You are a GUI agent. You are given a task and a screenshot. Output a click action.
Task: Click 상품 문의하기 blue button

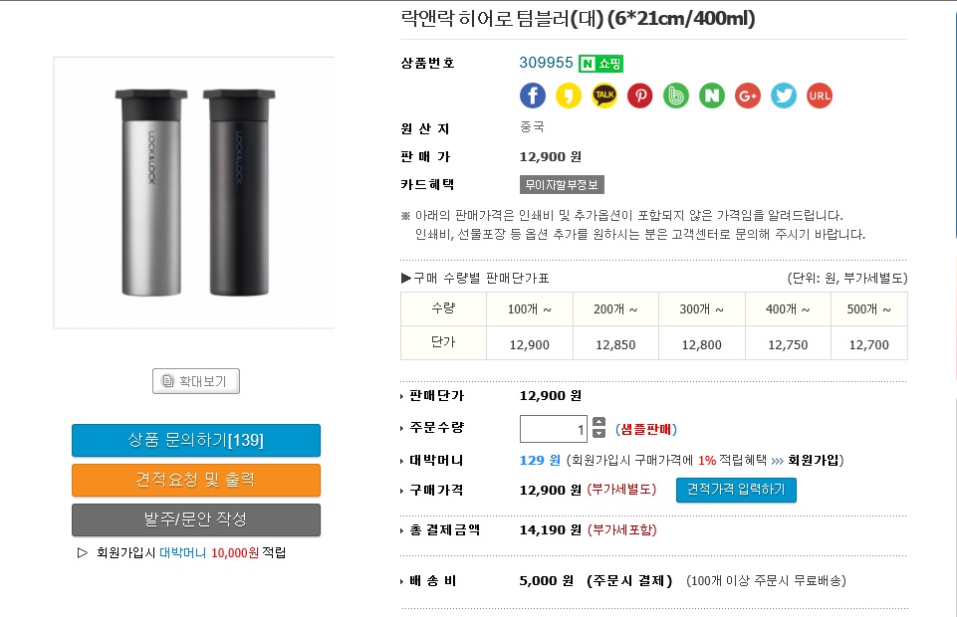[196, 440]
